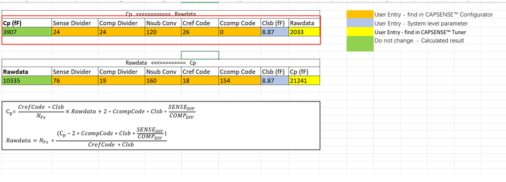Select Cref Code value 18
The width and height of the screenshot is (506, 182).
(200, 80)
